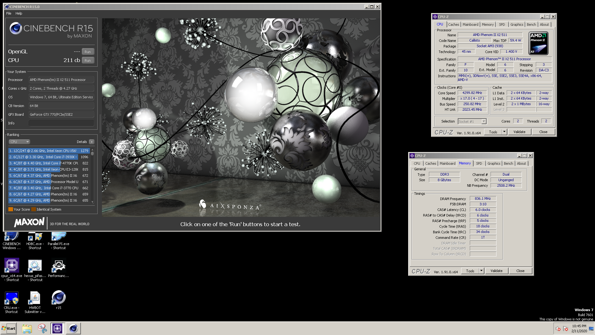This screenshot has height=335, width=595.
Task: Click Close button in CPU-Z CPU window
Action: point(543,132)
